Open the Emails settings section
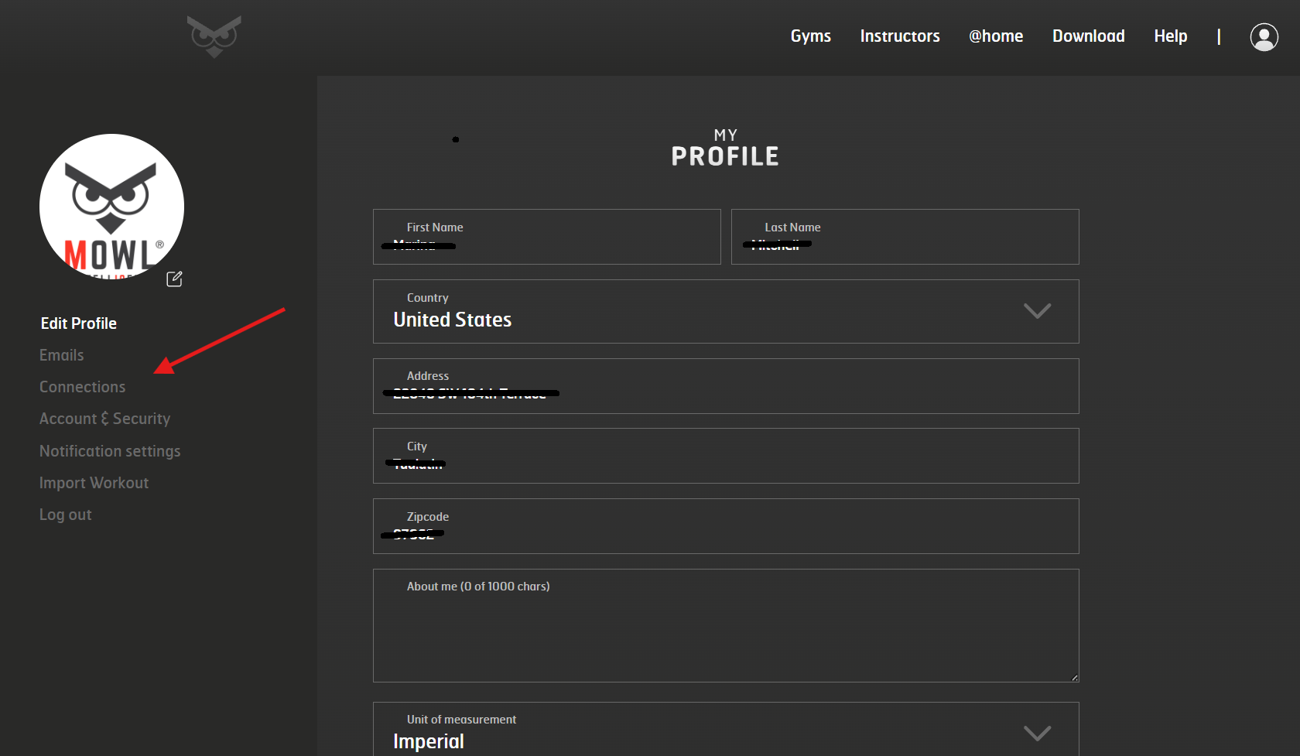Viewport: 1300px width, 756px height. [x=62, y=355]
